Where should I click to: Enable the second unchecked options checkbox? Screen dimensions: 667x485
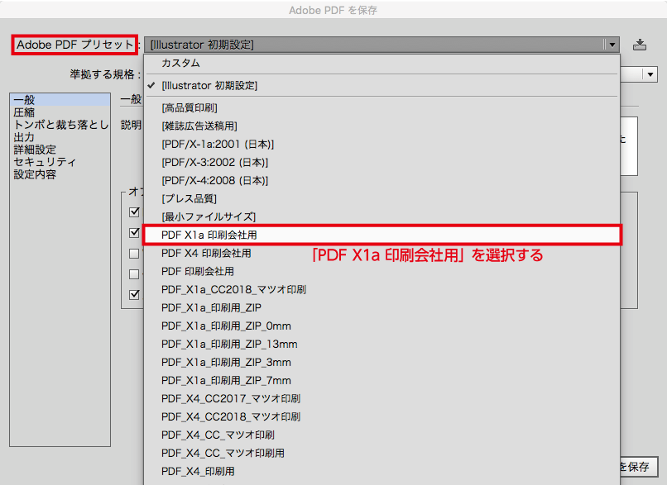[x=134, y=274]
